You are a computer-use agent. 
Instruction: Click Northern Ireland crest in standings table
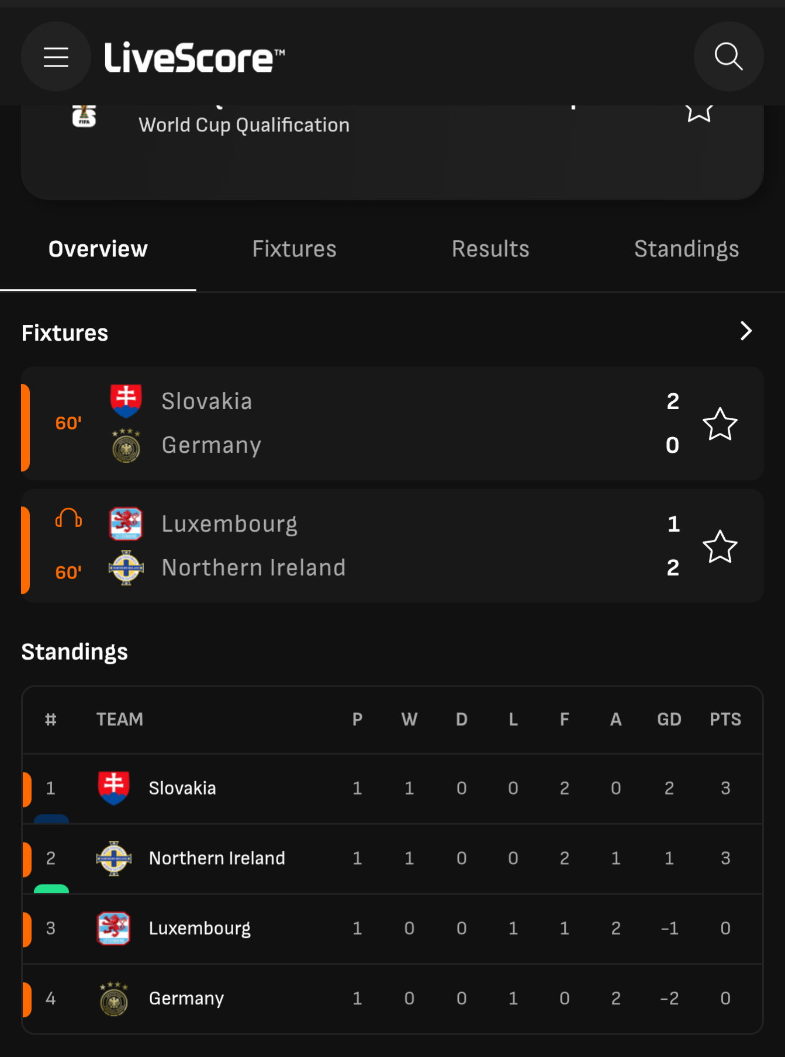(114, 858)
